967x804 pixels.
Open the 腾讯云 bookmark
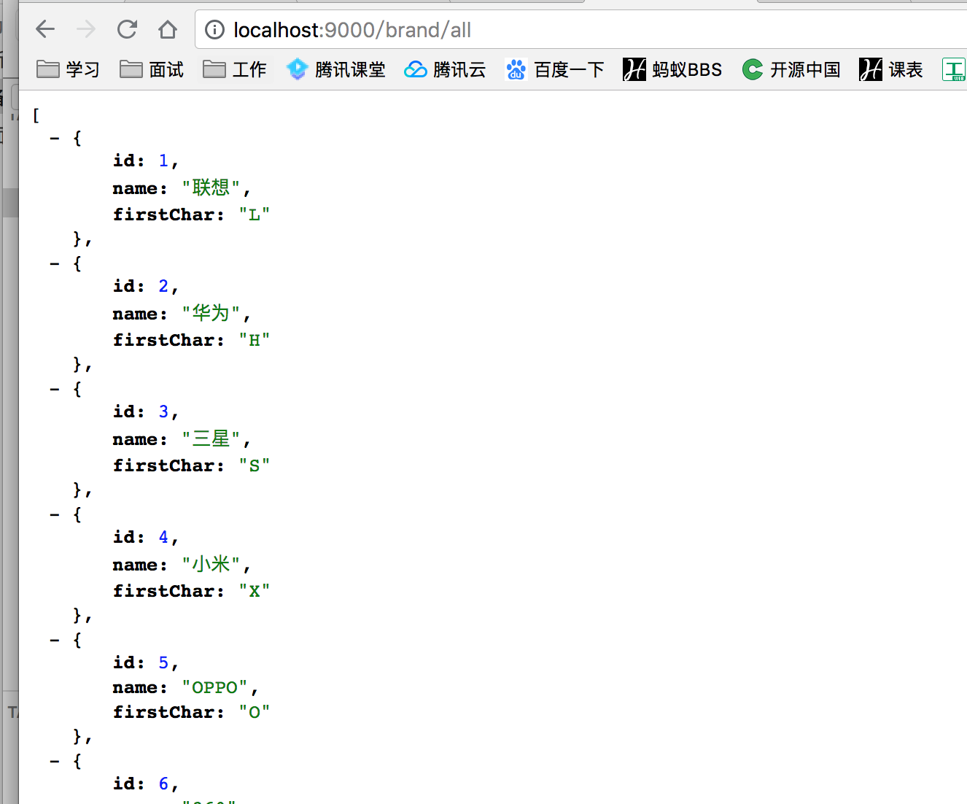click(446, 69)
